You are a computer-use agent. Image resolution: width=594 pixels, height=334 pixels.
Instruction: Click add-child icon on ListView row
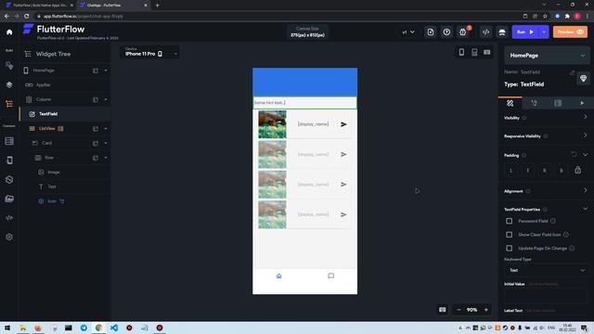tap(96, 129)
